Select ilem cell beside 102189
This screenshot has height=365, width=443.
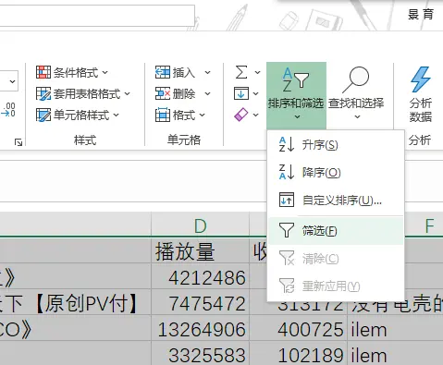396,354
